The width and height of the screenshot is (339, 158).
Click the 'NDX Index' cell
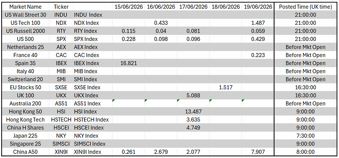pos(93,23)
